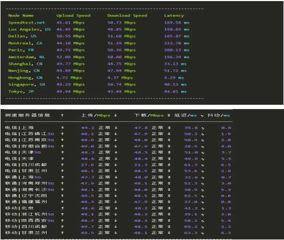
Task: Click the download value in the 联通|辽宁沈阳 row
Action: point(141,196)
